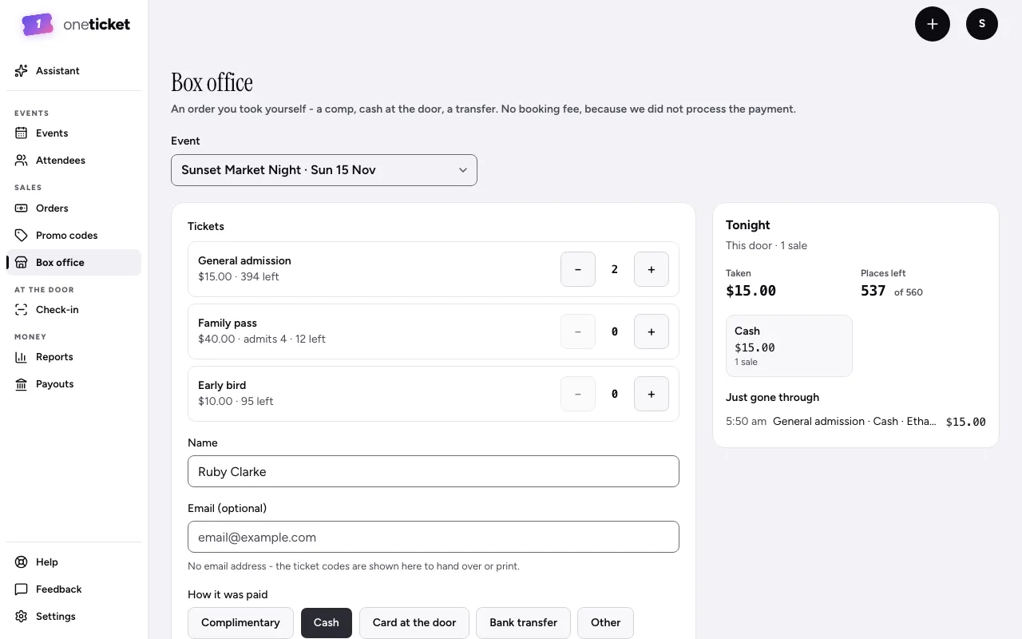Open Orders page from sidebar

tap(73, 208)
